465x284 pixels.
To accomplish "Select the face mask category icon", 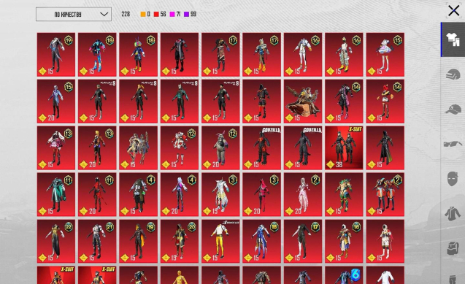I will coord(453,179).
